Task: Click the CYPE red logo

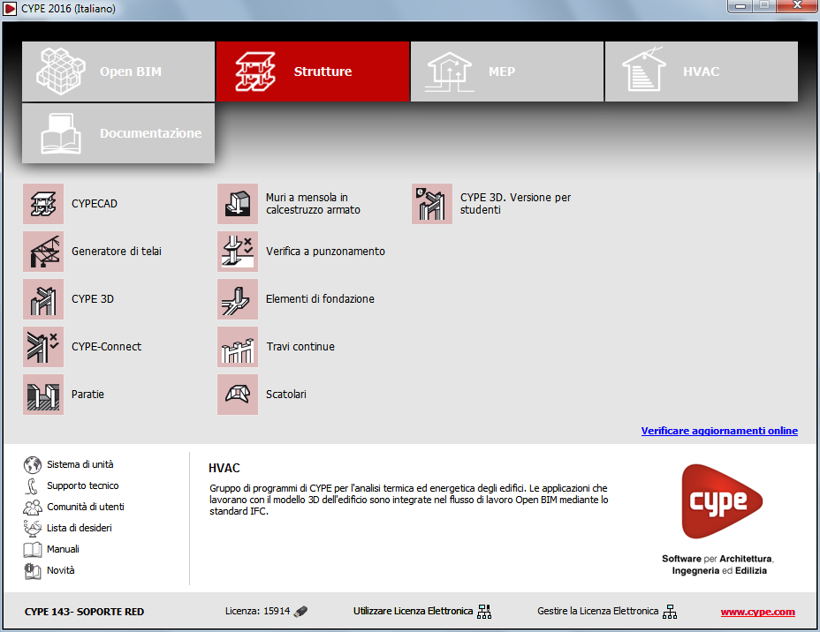Action: coord(722,501)
